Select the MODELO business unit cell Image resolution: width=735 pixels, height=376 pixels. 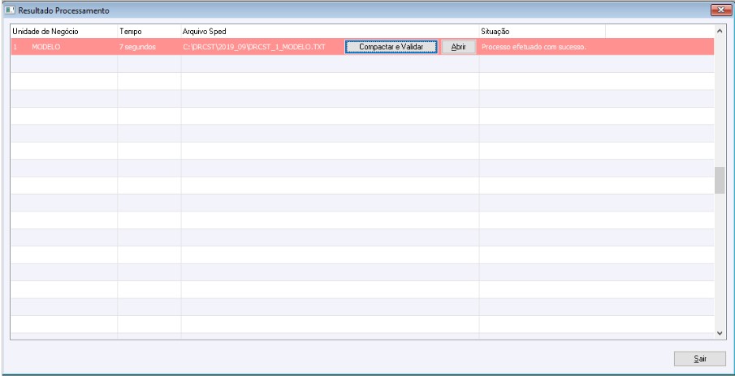point(46,47)
